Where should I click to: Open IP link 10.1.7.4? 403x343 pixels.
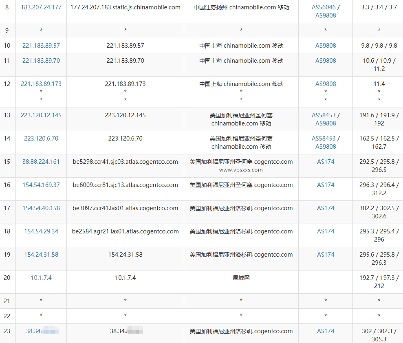[x=41, y=278]
